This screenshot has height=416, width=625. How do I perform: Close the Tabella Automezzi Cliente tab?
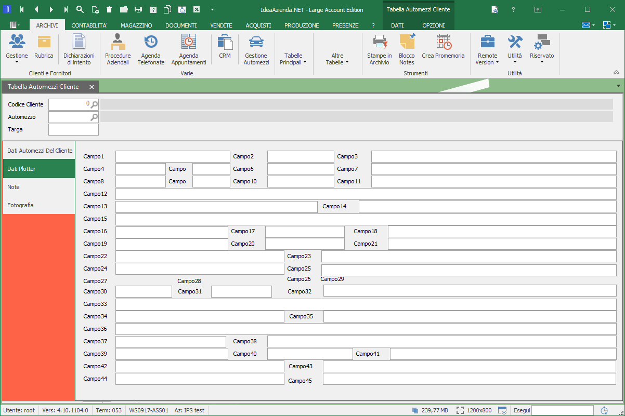[x=92, y=87]
